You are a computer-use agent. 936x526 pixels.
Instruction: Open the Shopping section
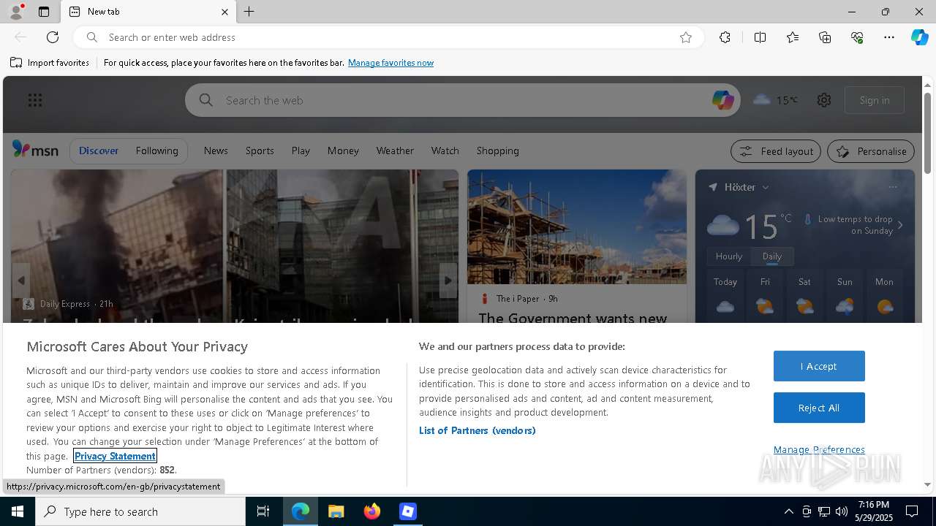point(497,150)
